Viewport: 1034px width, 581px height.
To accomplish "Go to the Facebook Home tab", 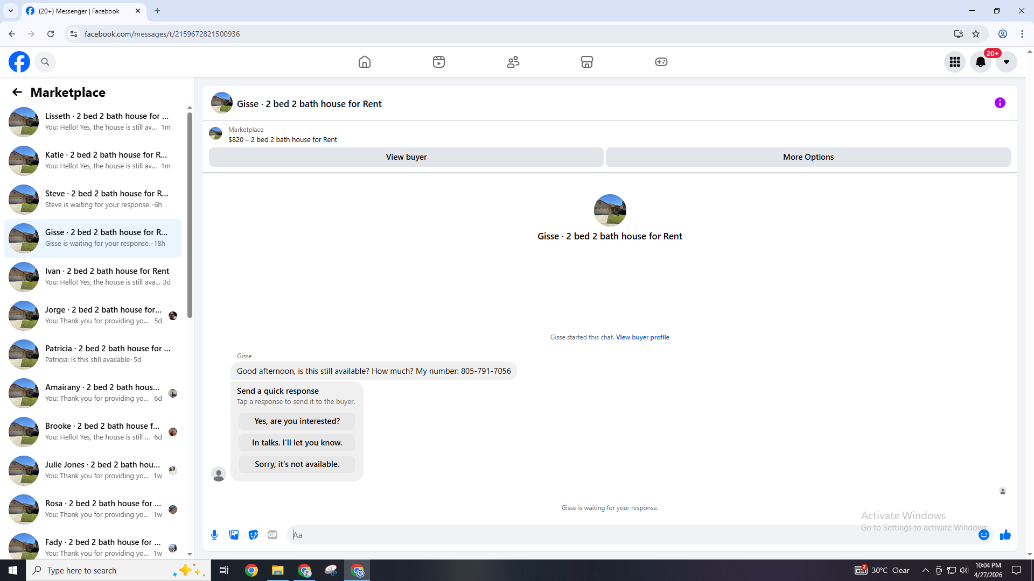I will (365, 62).
